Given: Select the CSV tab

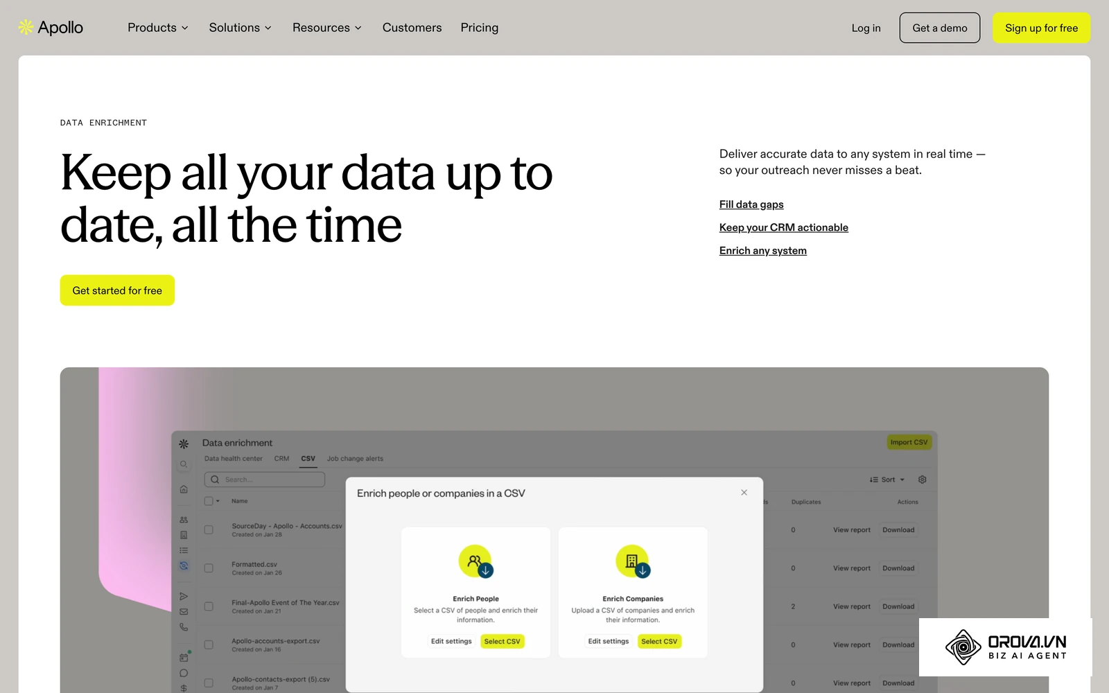Looking at the screenshot, I should [308, 459].
